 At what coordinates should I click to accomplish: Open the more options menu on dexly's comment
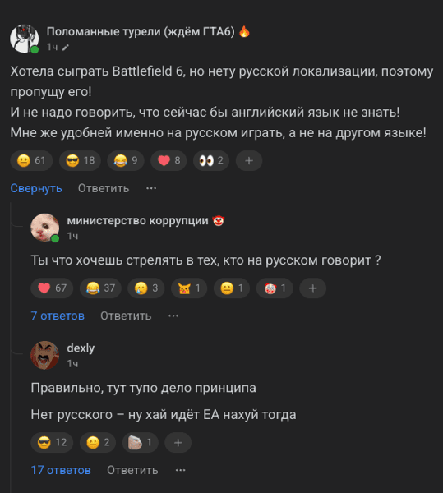click(x=180, y=470)
